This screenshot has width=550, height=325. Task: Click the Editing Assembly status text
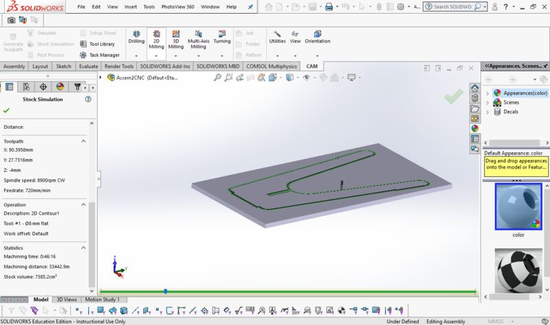click(445, 321)
